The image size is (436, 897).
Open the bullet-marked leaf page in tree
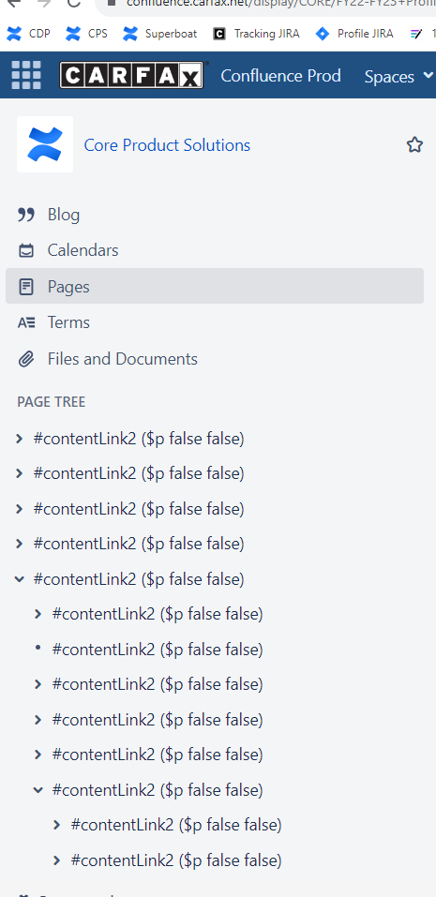pos(158,650)
